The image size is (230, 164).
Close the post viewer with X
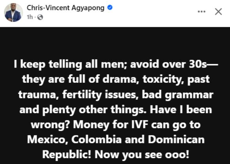tap(218, 12)
